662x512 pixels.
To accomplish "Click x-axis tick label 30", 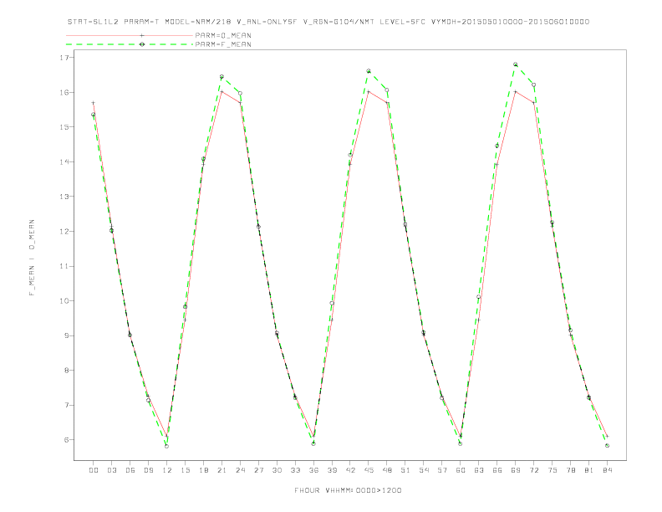I will click(x=277, y=470).
